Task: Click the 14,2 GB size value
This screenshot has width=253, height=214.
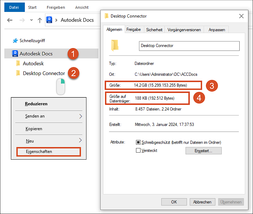Action: click(x=160, y=85)
